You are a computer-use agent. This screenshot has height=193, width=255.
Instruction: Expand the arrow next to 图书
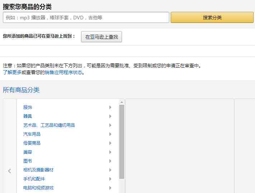[110, 161]
